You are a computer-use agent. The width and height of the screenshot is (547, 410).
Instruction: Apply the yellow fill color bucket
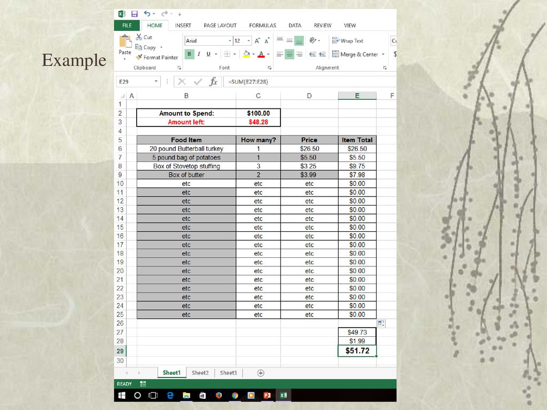tap(246, 54)
